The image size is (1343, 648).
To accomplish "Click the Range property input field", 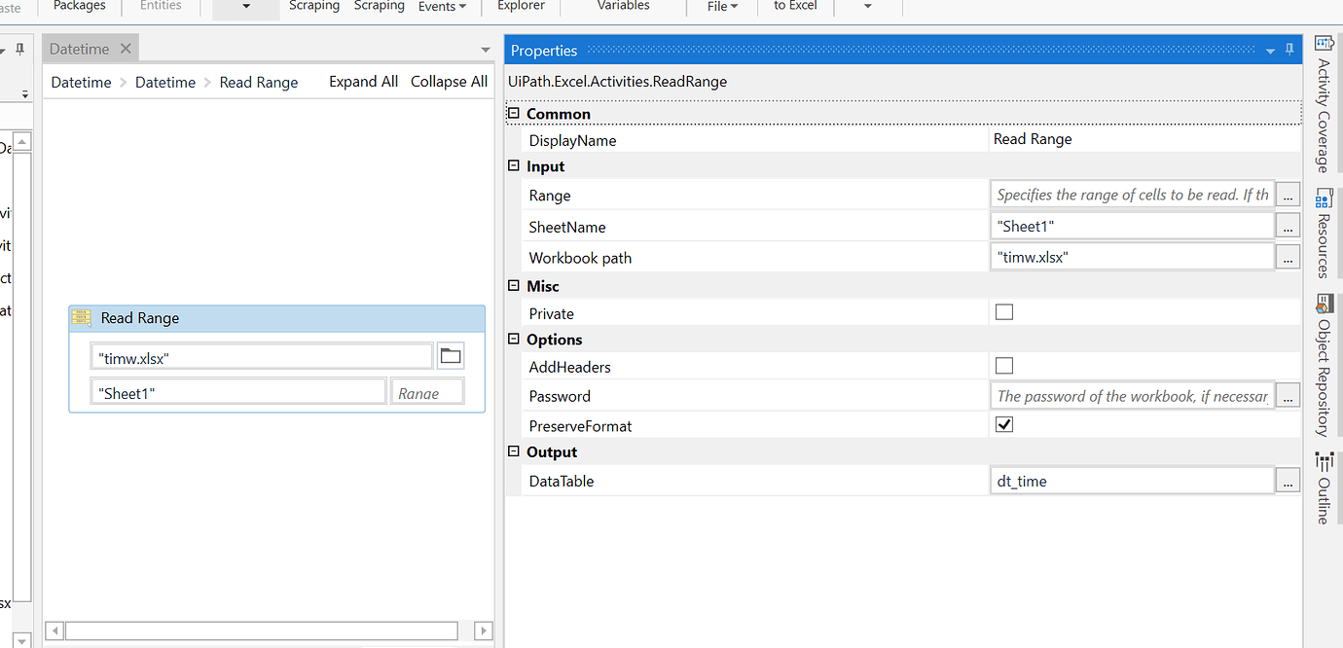I will [1132, 195].
